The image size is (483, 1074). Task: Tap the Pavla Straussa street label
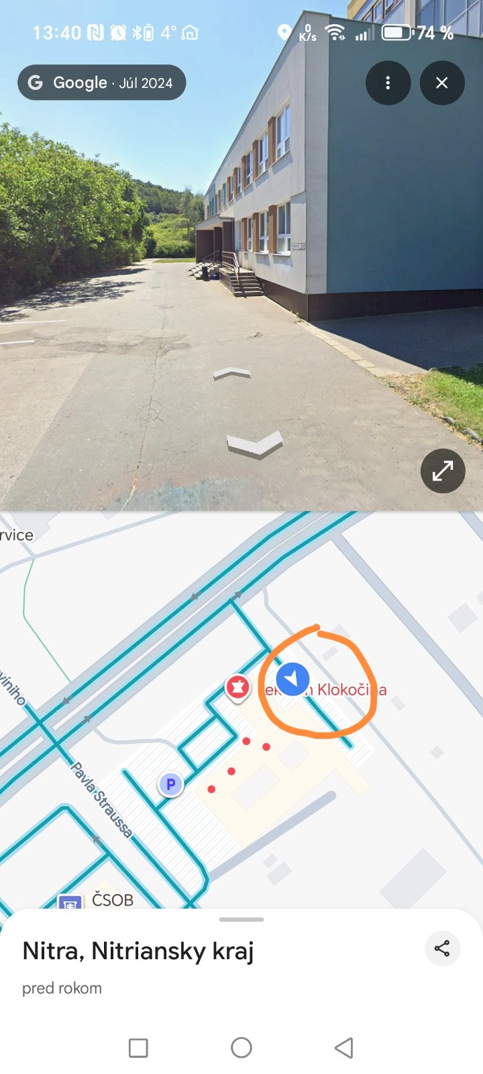[101, 799]
